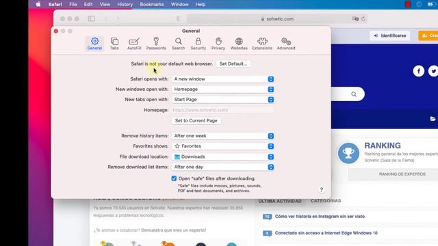
Task: Expand Remove download list items dropdown
Action: [222, 167]
